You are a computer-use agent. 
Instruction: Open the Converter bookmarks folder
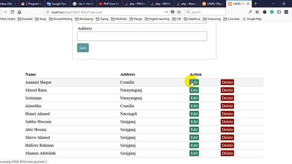point(231,19)
